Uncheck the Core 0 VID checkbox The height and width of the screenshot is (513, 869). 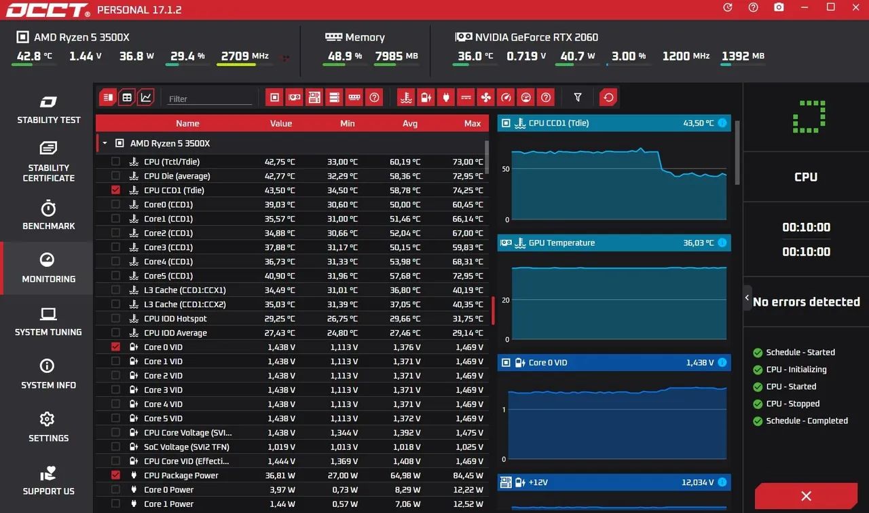click(x=115, y=347)
